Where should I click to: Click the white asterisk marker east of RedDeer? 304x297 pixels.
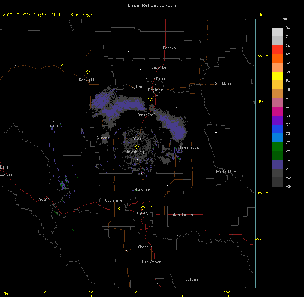177,107
